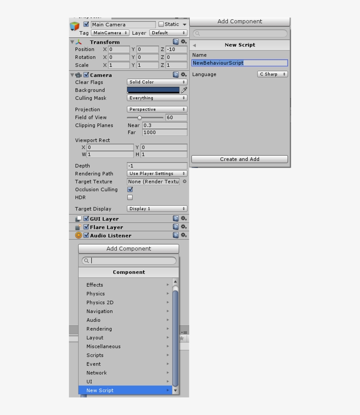Click the Camera component settings gear icon
360x415 pixels.
pyautogui.click(x=184, y=75)
